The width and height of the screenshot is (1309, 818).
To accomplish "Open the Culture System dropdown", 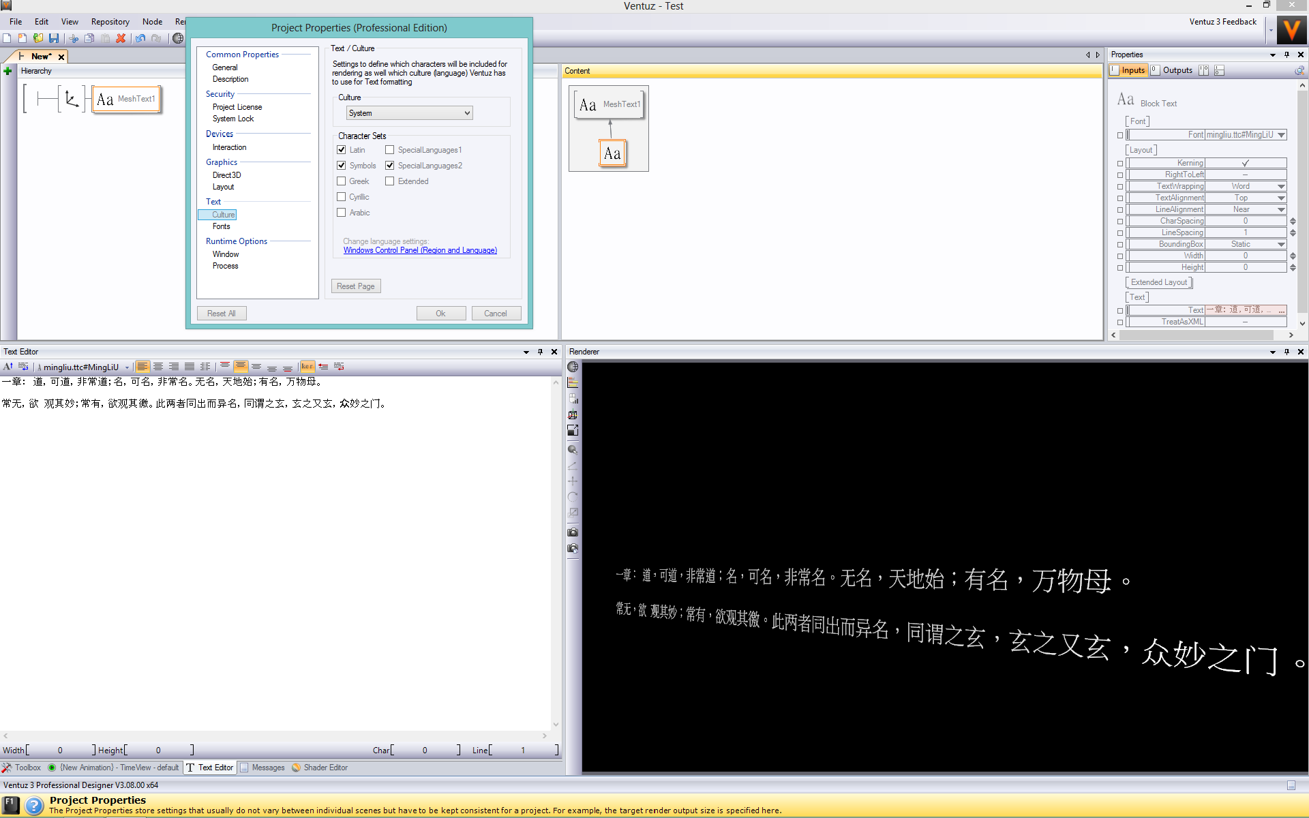I will 409,113.
